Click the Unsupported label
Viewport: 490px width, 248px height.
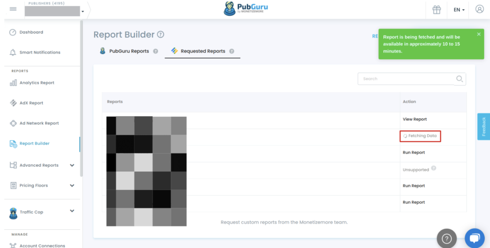click(x=416, y=170)
